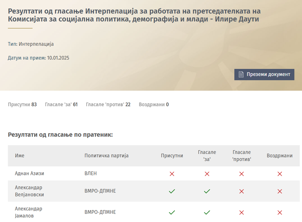Click the Гласале 'за' 61 summary count
This screenshot has width=302, height=222.
tap(61, 105)
